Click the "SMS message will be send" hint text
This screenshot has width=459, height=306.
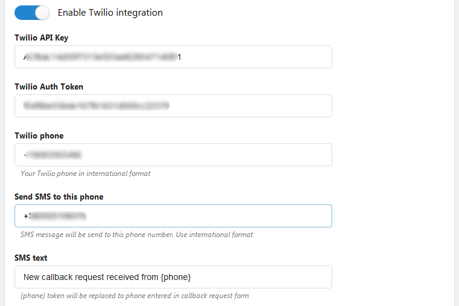(x=136, y=235)
